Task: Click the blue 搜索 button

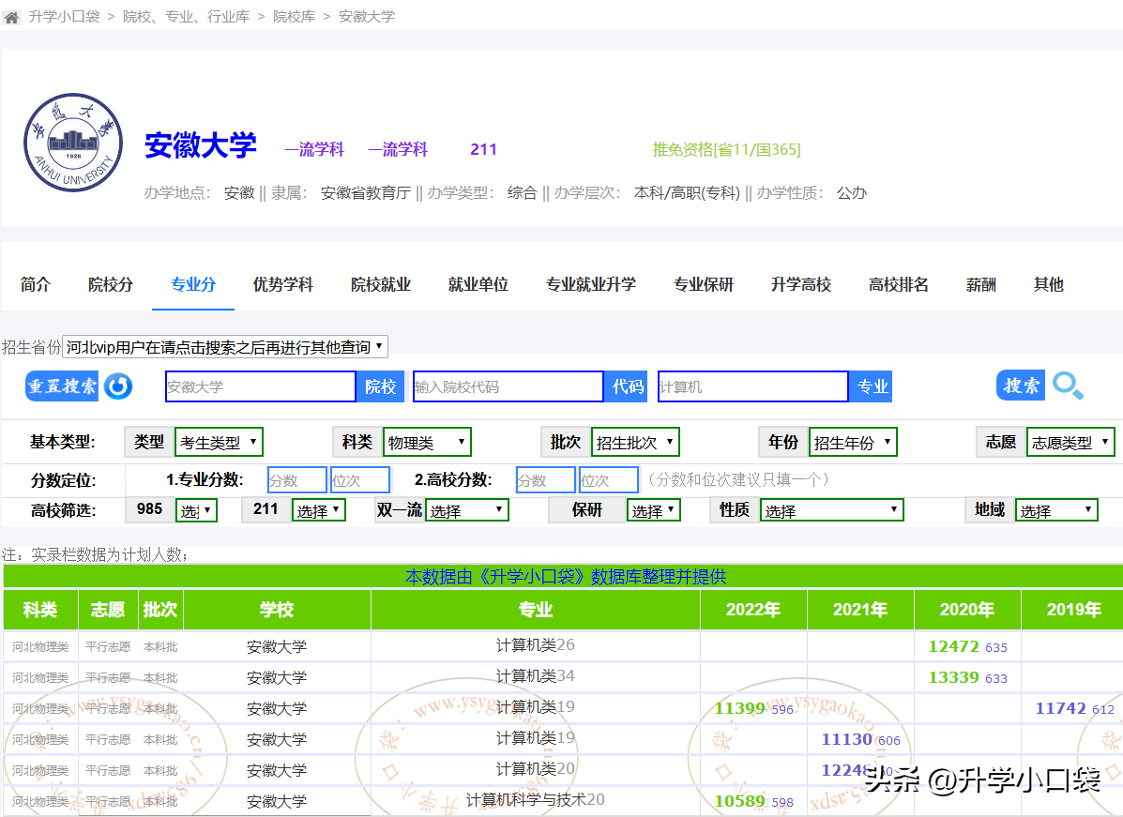Action: (x=1021, y=386)
